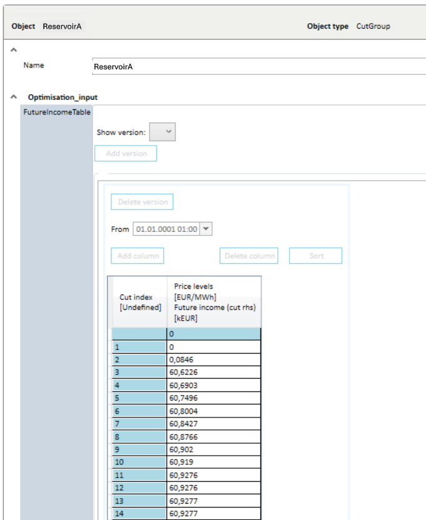426x520 pixels.
Task: Click the Price levels column header
Action: tap(214, 302)
